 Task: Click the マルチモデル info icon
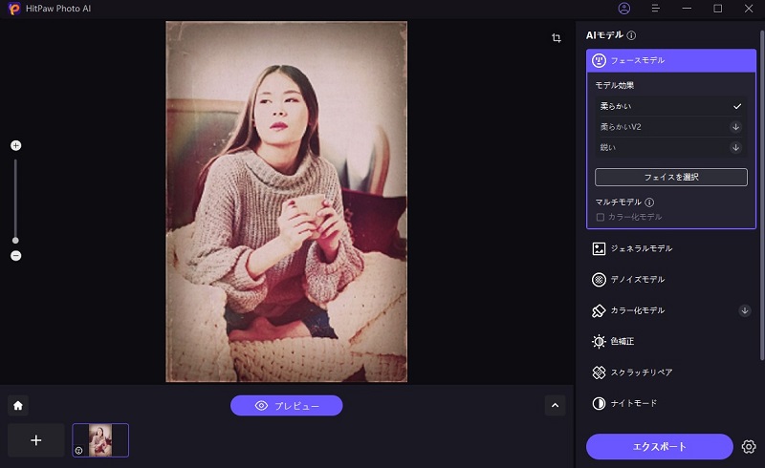649,202
